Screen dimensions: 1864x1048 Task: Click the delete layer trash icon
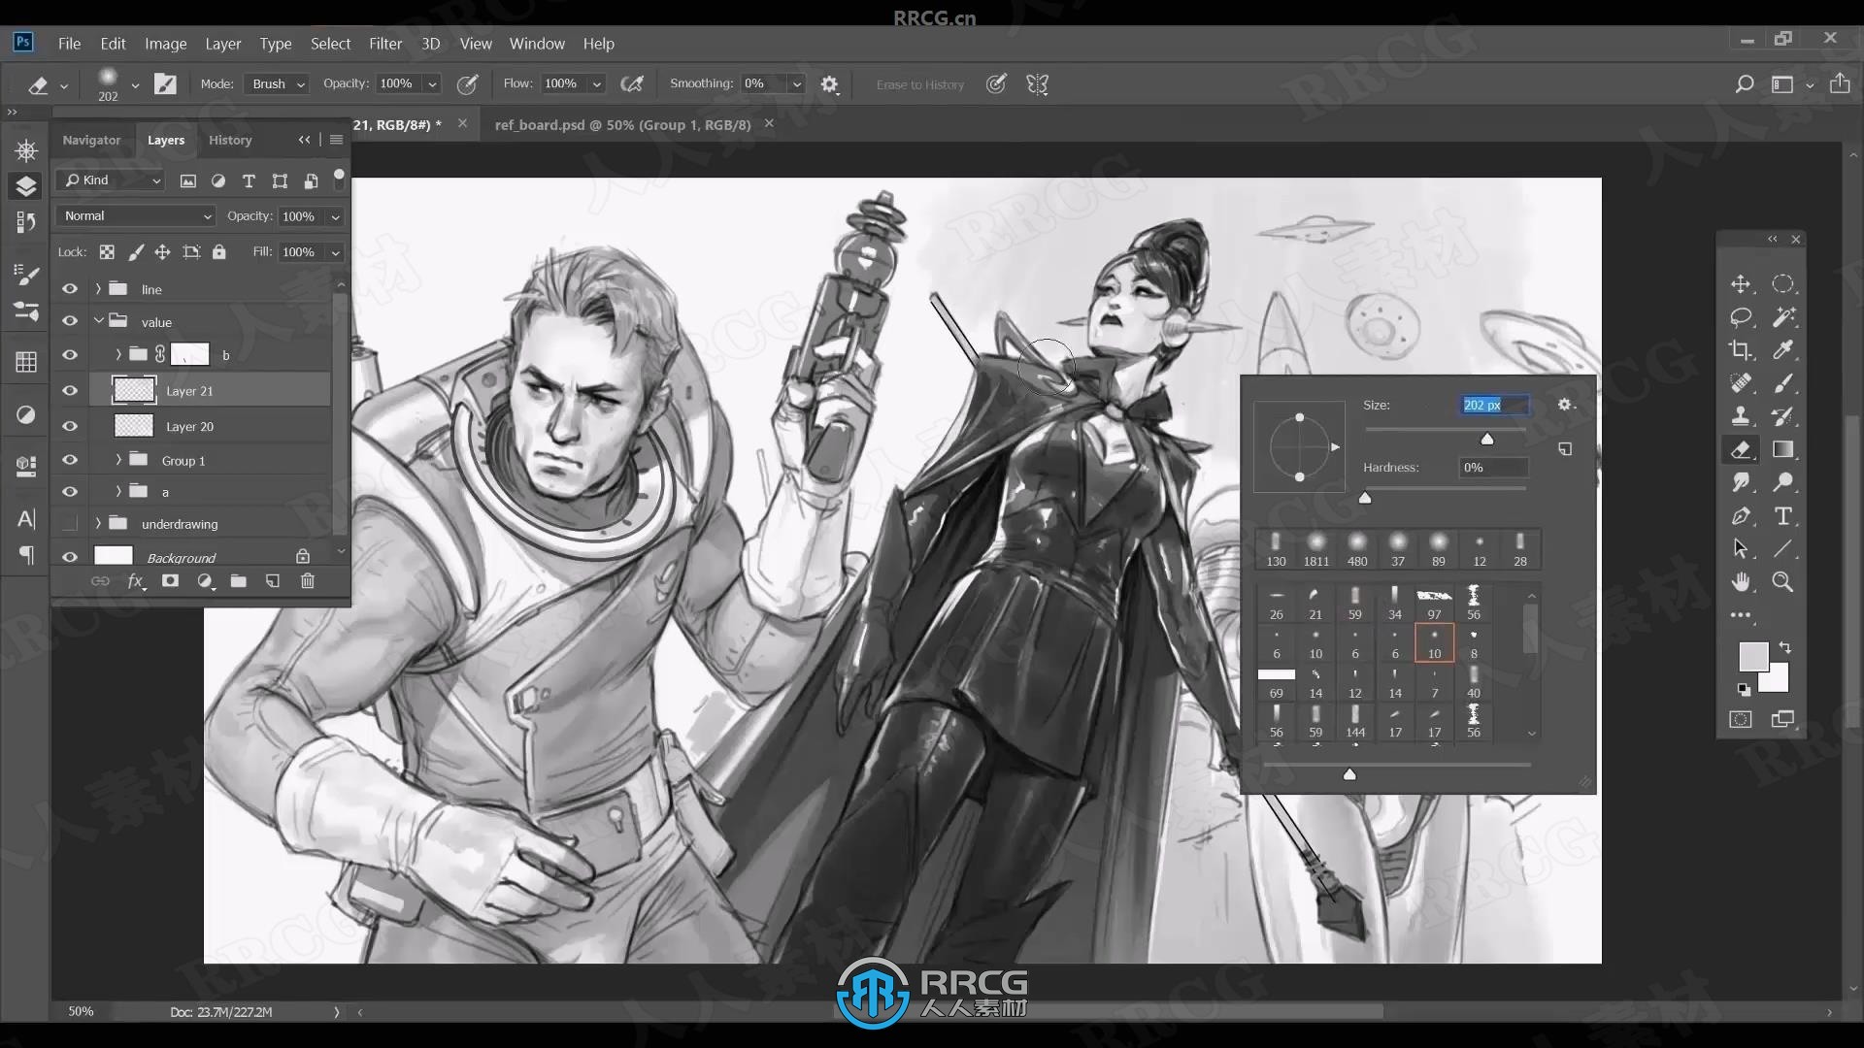tap(308, 581)
